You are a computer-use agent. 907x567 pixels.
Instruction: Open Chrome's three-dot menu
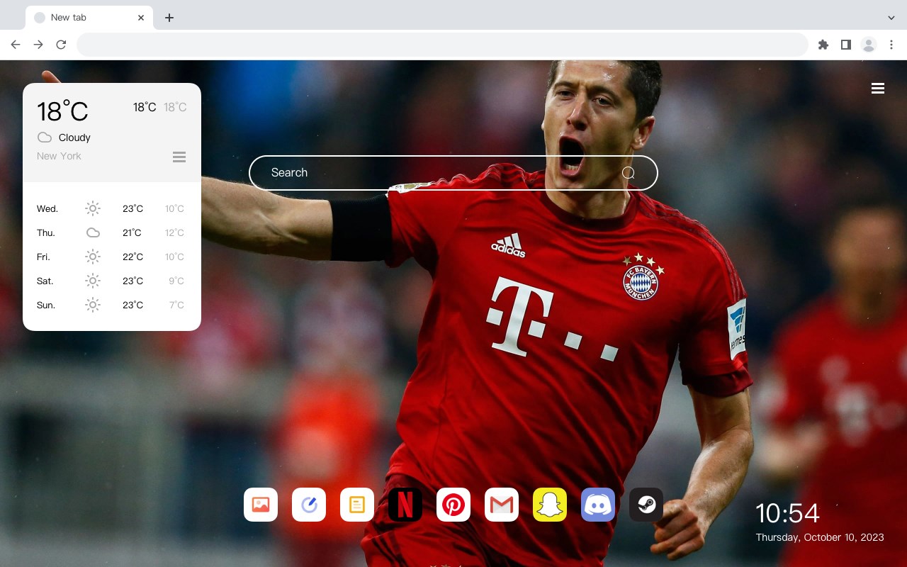click(x=891, y=45)
